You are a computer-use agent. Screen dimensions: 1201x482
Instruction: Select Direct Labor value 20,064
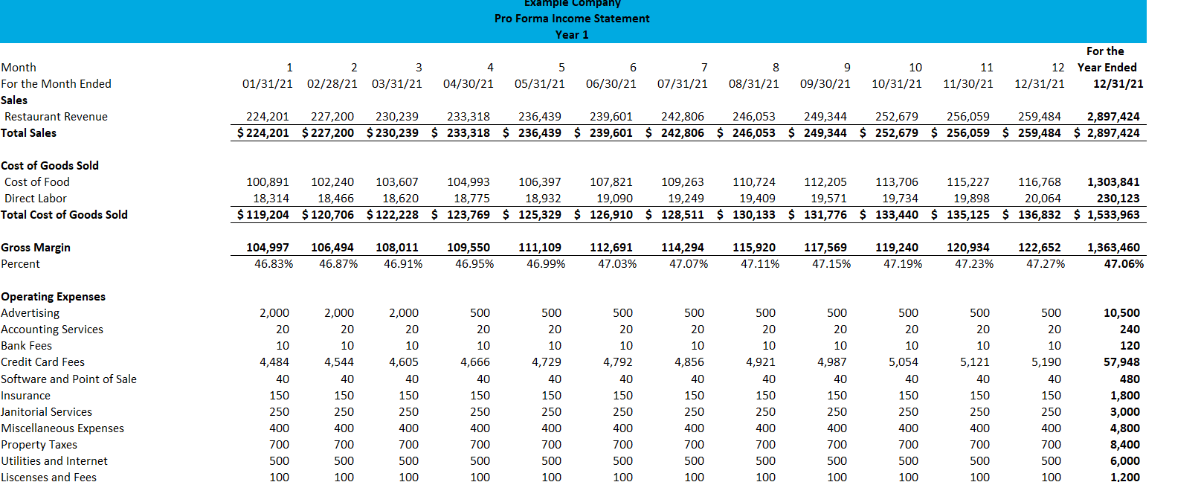click(x=1043, y=199)
